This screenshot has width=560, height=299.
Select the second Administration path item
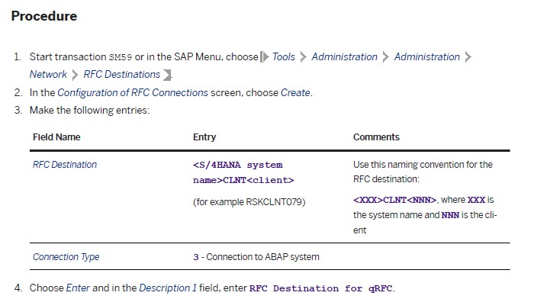426,56
